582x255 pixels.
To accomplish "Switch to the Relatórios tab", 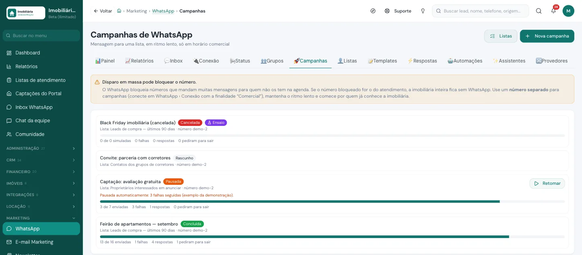I will point(139,61).
